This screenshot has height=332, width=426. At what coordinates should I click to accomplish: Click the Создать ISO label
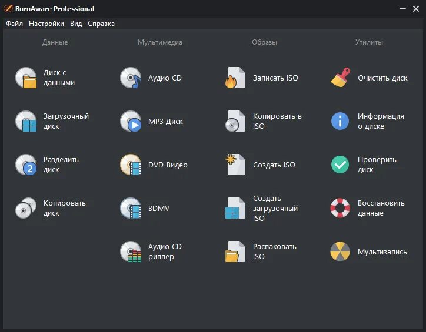(274, 165)
